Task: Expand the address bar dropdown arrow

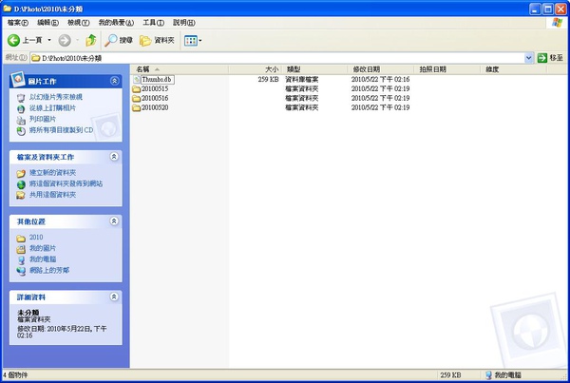Action: point(528,58)
